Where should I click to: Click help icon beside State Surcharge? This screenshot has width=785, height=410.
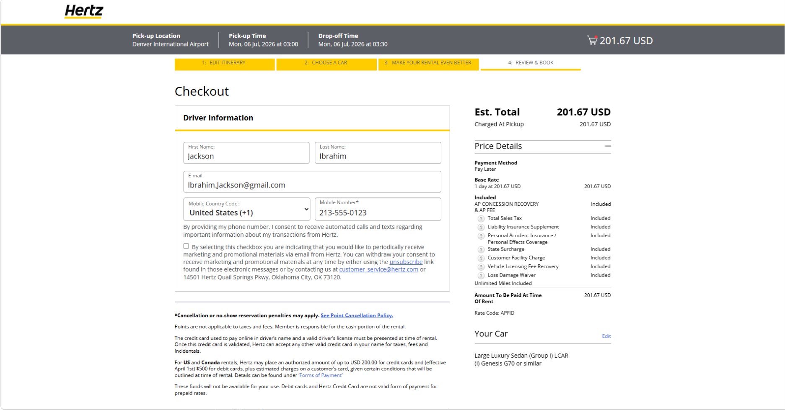coord(481,249)
